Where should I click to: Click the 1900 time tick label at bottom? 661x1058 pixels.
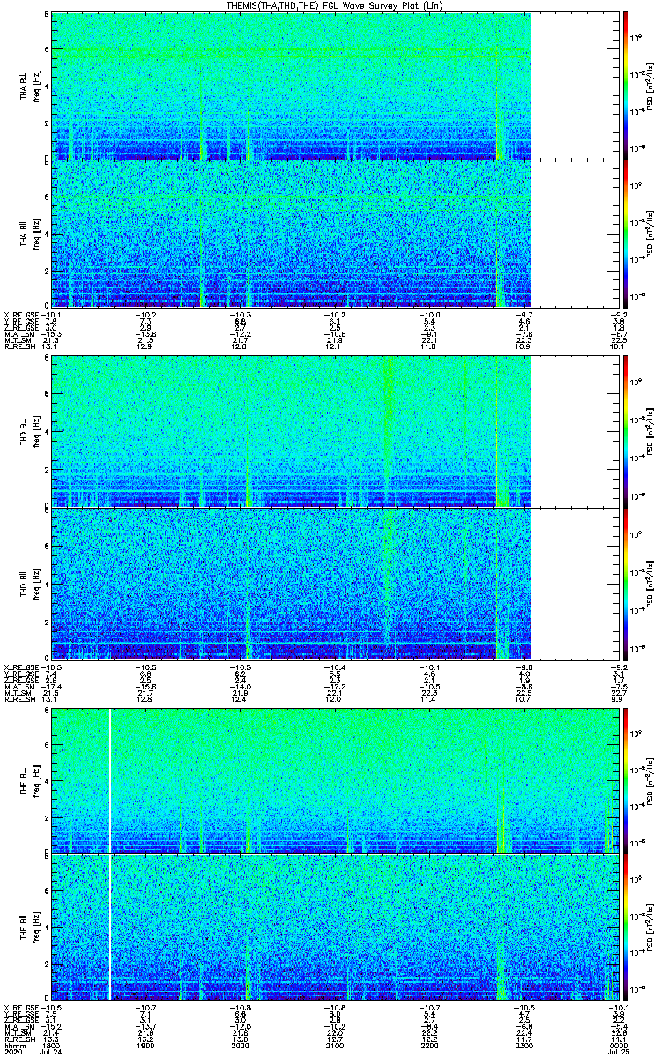[x=145, y=1046]
